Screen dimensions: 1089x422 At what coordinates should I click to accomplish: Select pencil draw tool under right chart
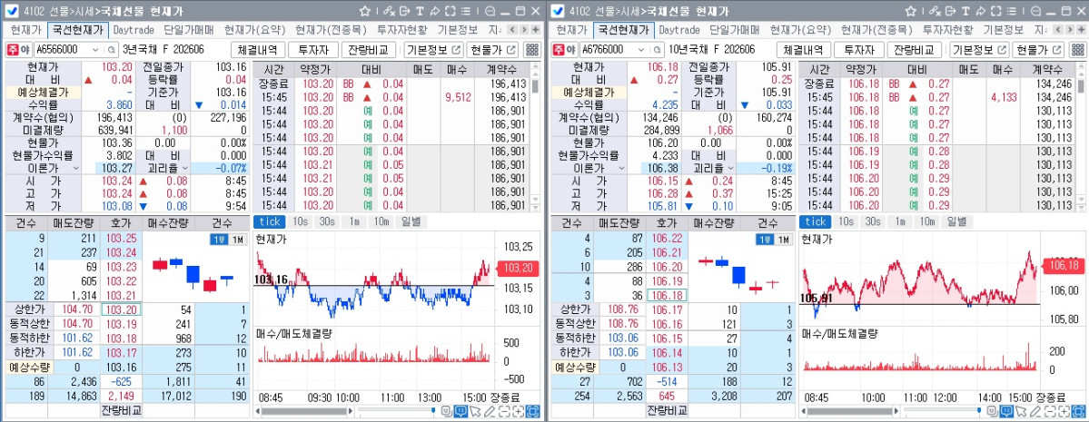tap(1035, 411)
